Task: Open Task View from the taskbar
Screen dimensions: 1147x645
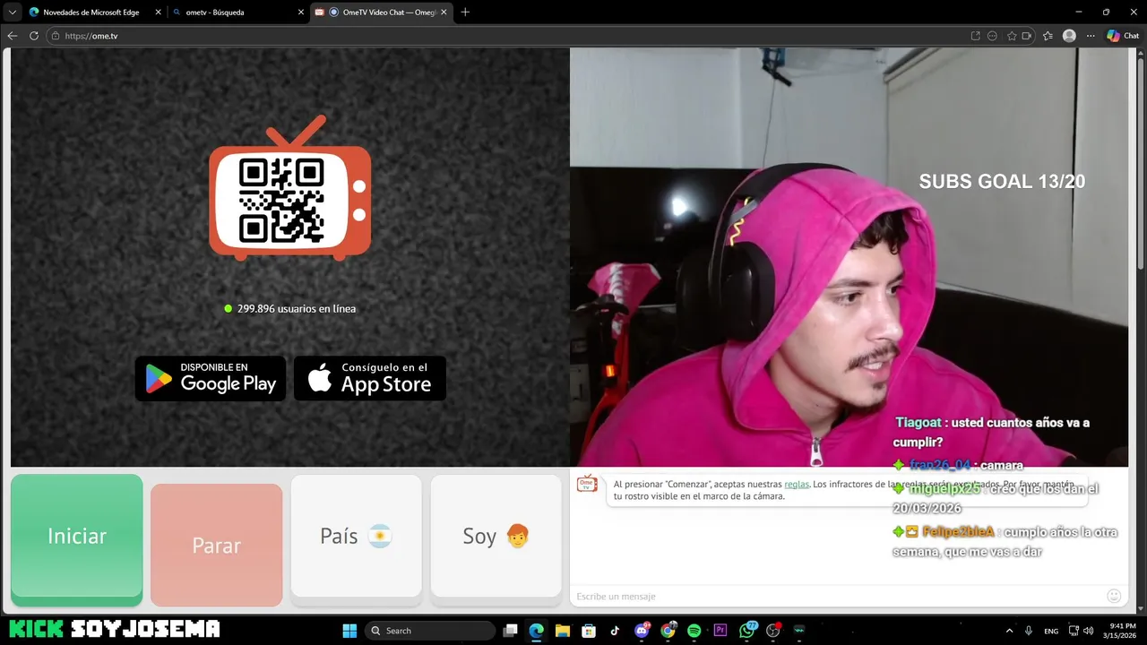Action: [511, 631]
